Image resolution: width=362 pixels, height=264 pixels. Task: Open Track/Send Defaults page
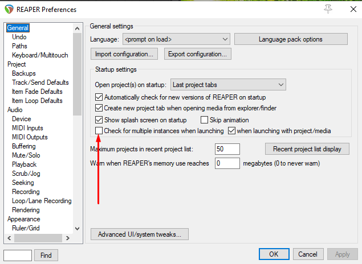pyautogui.click(x=40, y=82)
